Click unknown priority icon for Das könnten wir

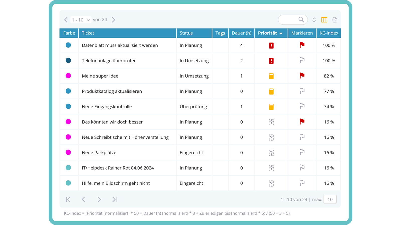point(271,122)
